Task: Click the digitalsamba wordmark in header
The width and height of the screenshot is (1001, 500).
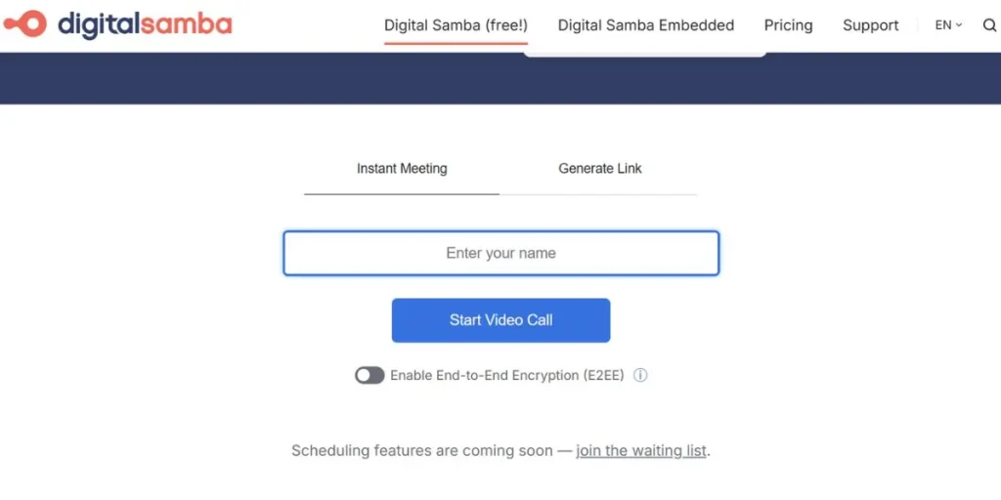Action: pyautogui.click(x=145, y=24)
